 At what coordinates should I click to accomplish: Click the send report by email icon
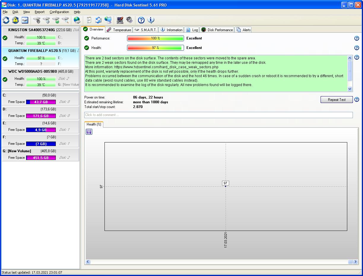(99, 20)
